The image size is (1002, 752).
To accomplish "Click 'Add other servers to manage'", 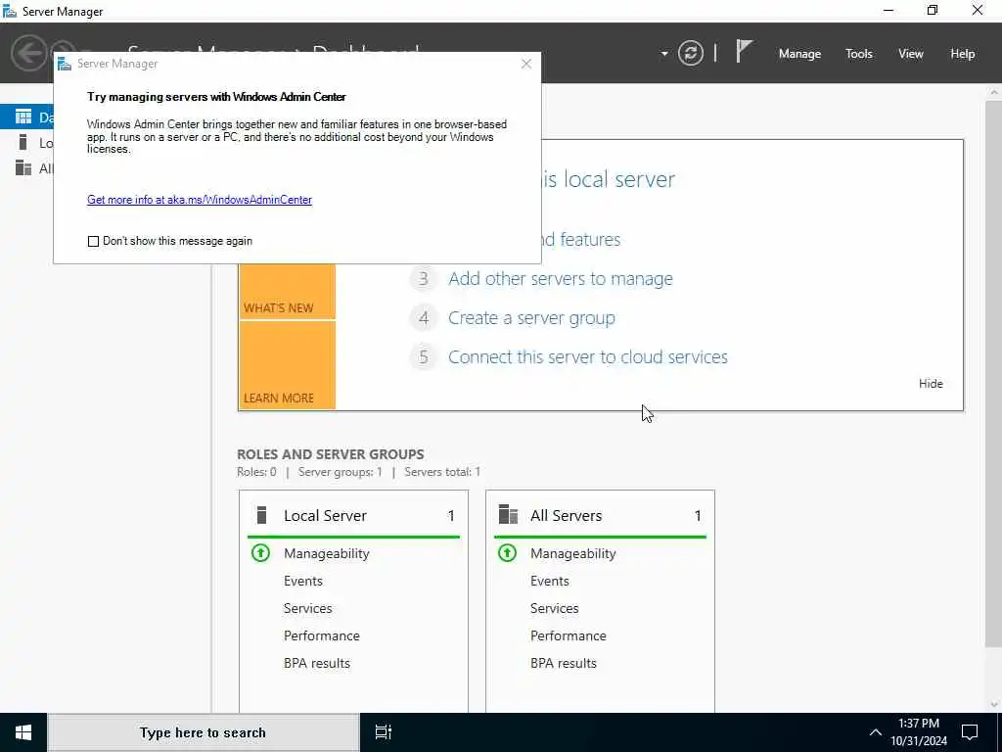I will [x=561, y=279].
